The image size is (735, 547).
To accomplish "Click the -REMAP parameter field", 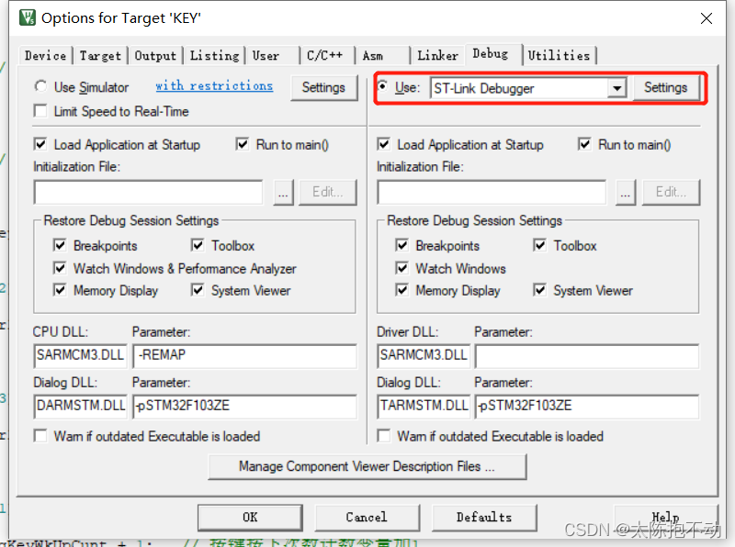I will [x=245, y=355].
